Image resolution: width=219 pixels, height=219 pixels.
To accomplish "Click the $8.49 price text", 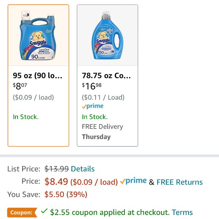I will 56,181.
